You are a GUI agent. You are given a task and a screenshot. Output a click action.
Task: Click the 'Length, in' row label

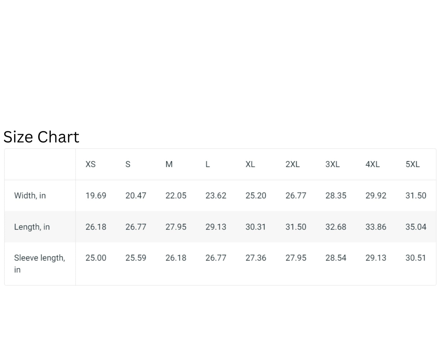(32, 227)
